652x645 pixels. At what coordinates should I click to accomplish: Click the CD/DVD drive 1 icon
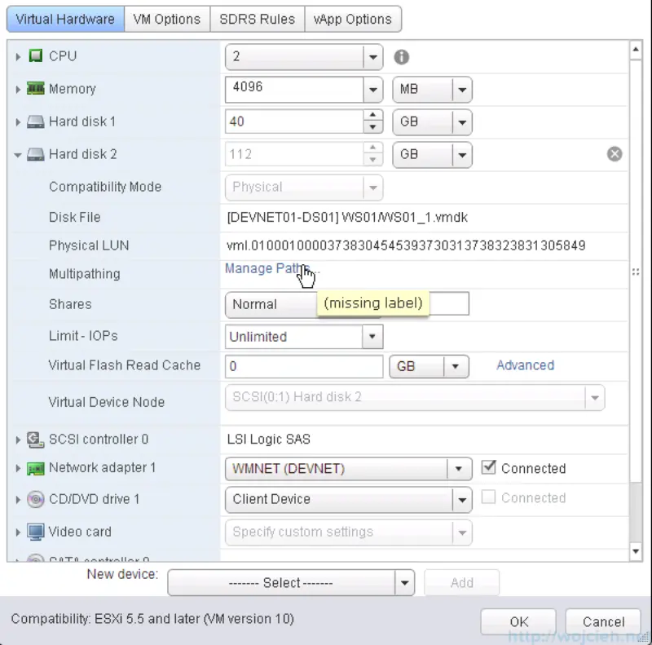pyautogui.click(x=33, y=498)
